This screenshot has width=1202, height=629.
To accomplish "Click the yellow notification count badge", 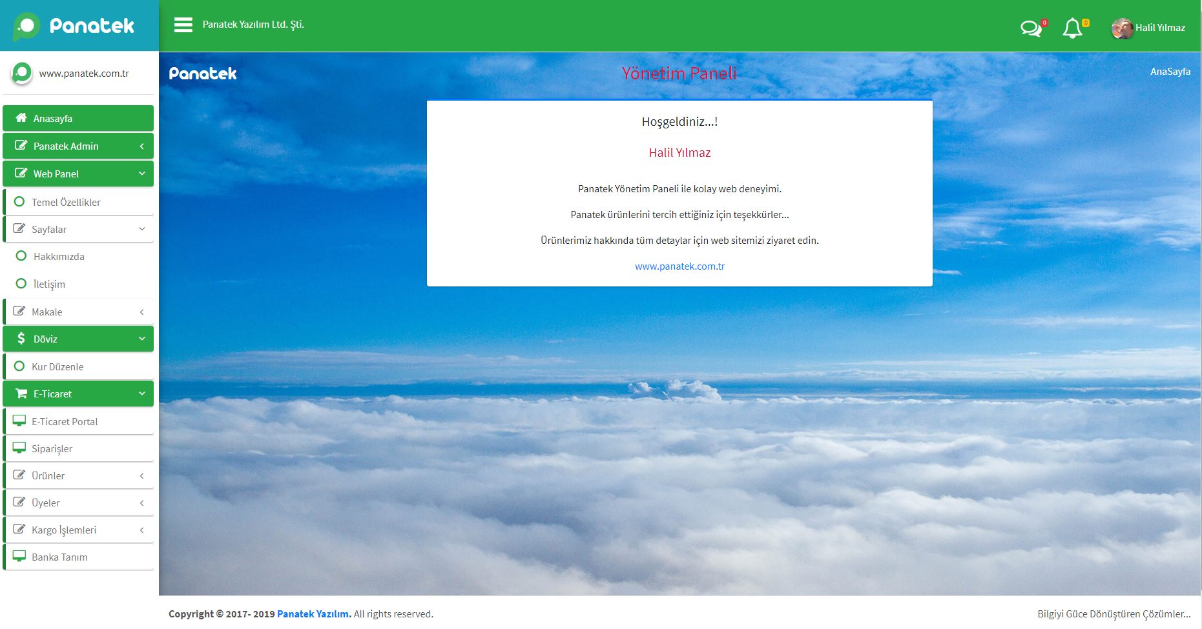I will (1086, 23).
